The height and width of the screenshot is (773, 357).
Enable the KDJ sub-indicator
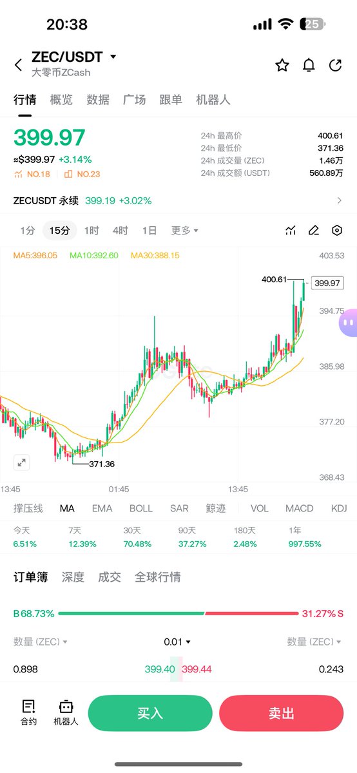pos(339,508)
